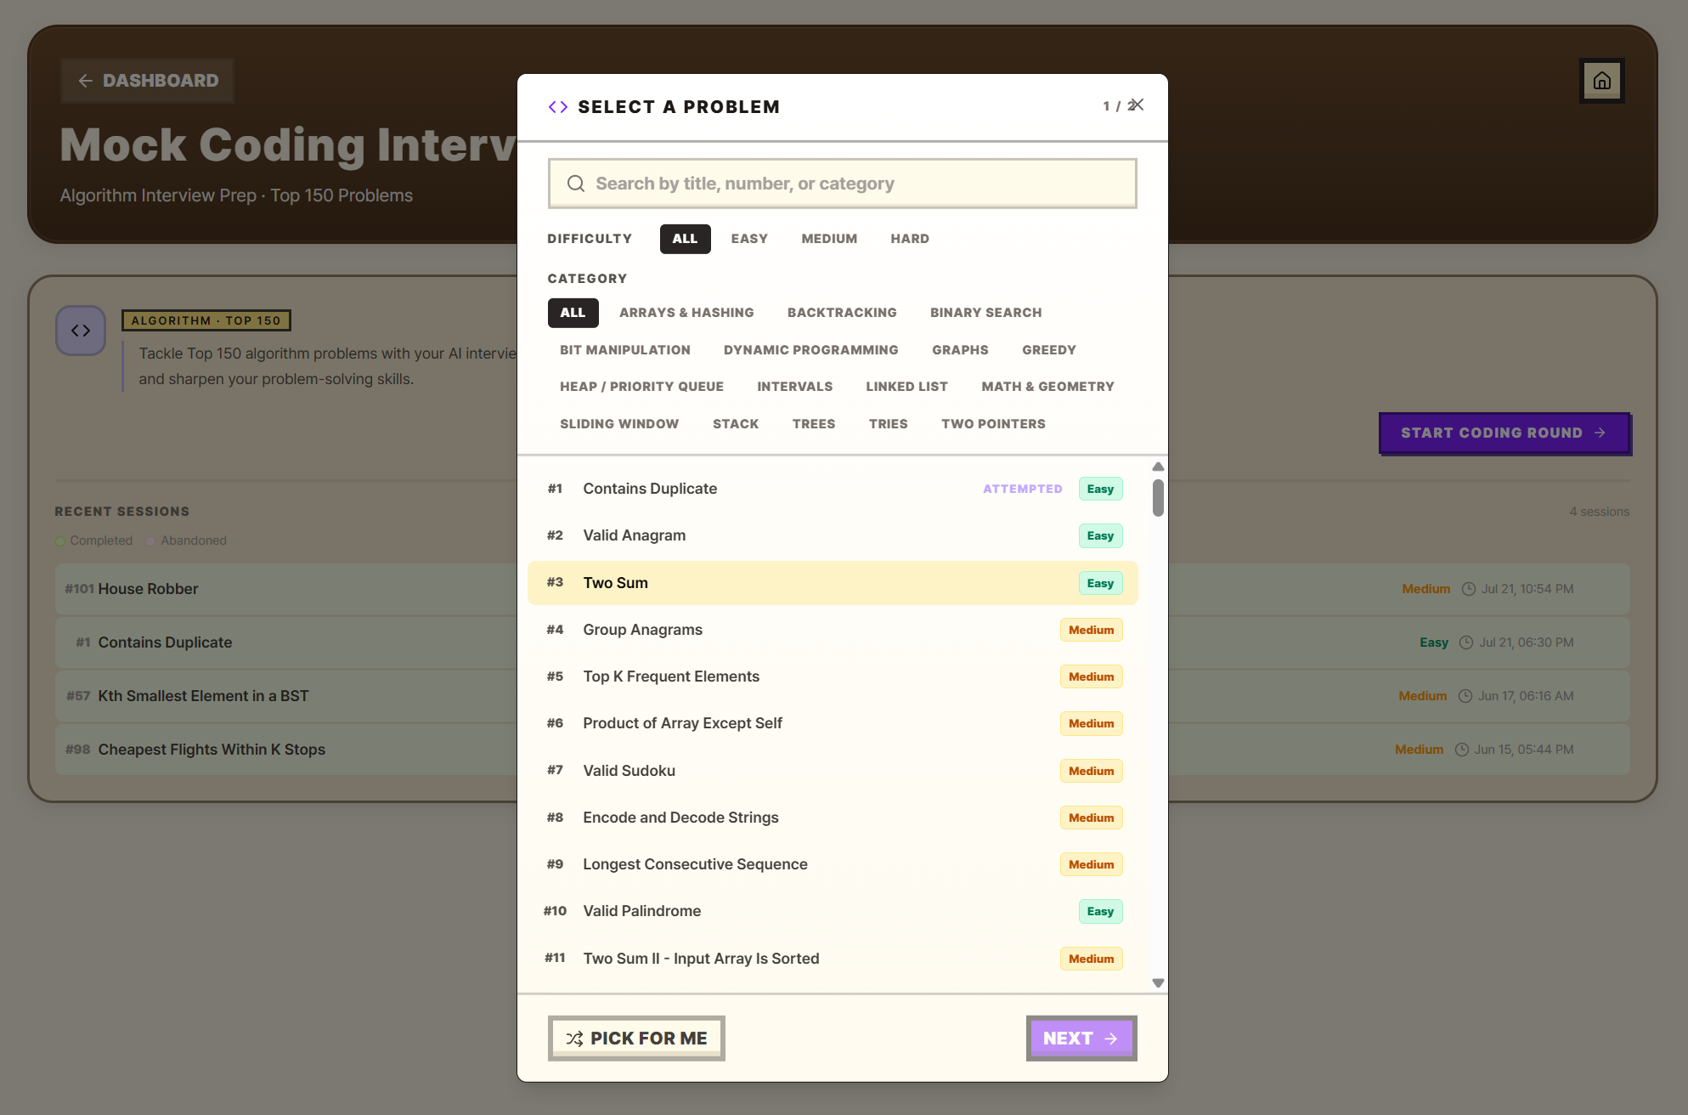Image resolution: width=1688 pixels, height=1115 pixels.
Task: Click the scrollbar down arrow in problem list
Action: (1158, 983)
